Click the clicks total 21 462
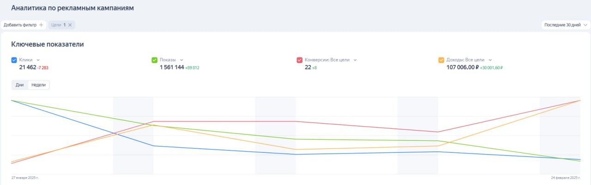Viewport: 591px width, 185px height. click(28, 68)
